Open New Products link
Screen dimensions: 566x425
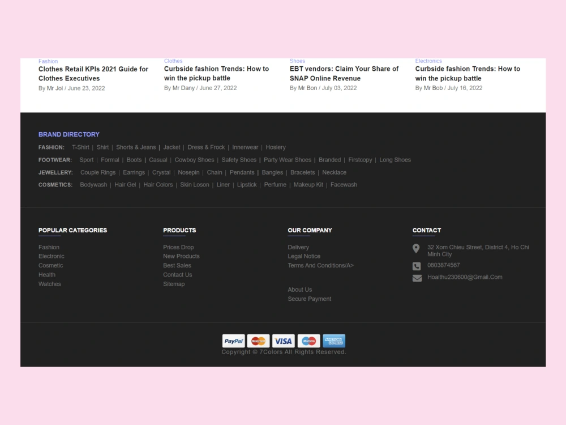click(x=181, y=256)
